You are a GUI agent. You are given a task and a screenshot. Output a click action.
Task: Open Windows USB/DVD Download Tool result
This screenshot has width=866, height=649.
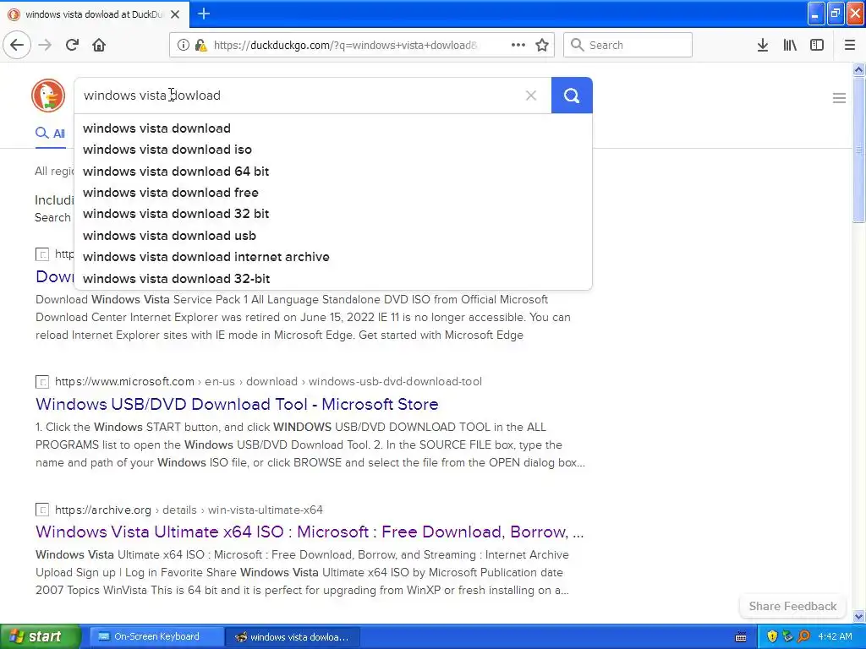click(x=237, y=404)
